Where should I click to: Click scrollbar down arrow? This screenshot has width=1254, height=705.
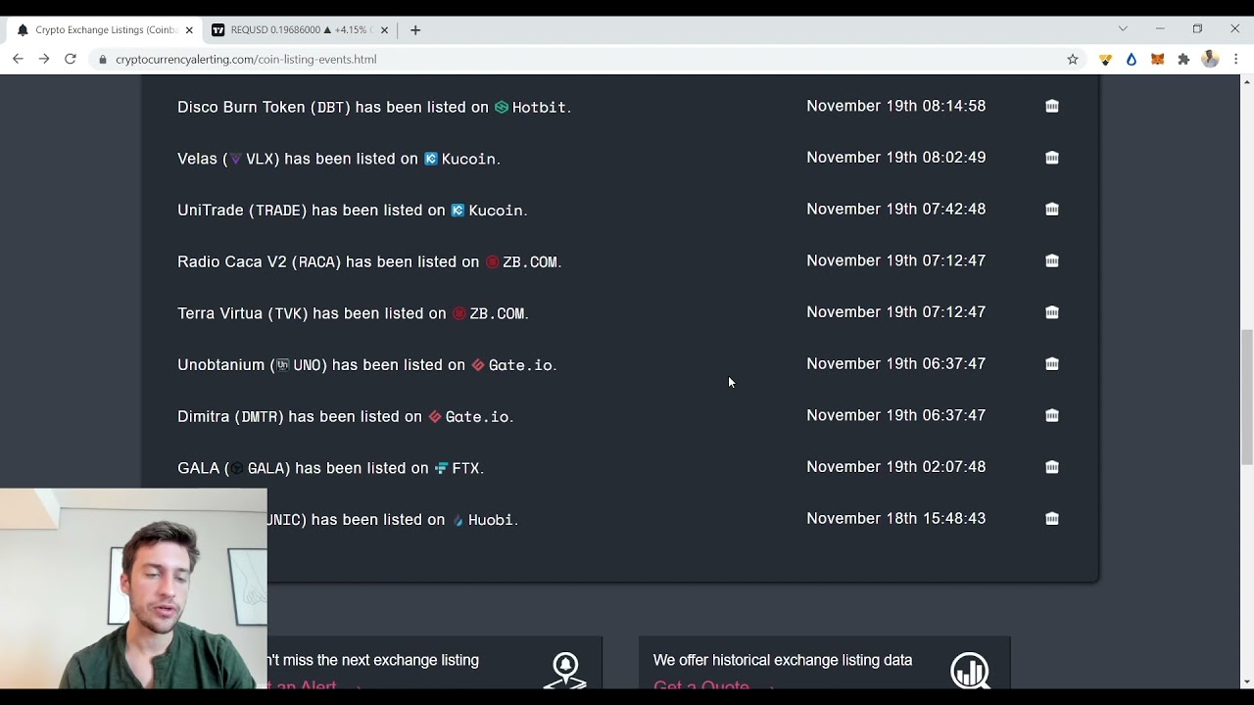click(x=1246, y=681)
